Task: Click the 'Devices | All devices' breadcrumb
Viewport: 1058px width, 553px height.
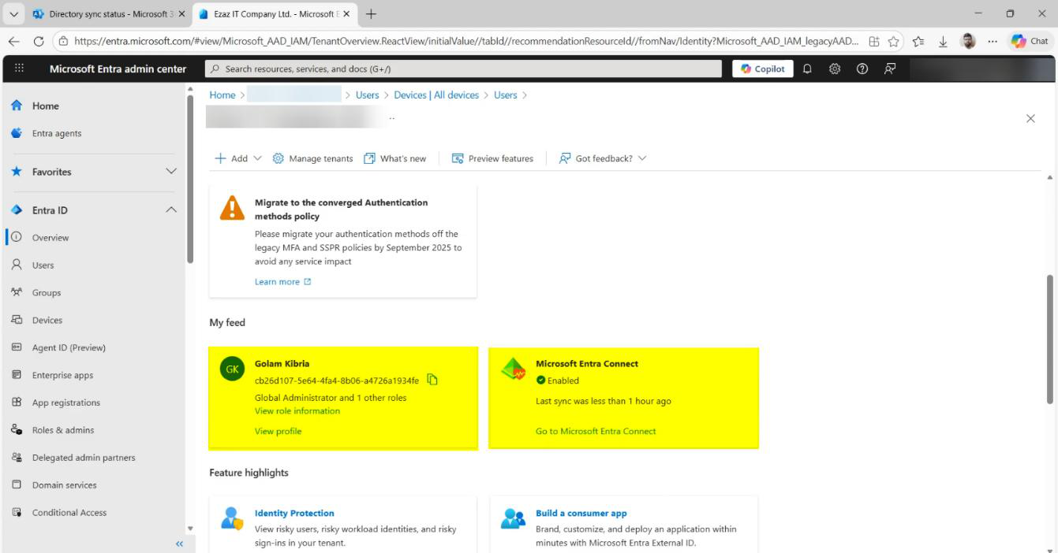Action: 436,95
